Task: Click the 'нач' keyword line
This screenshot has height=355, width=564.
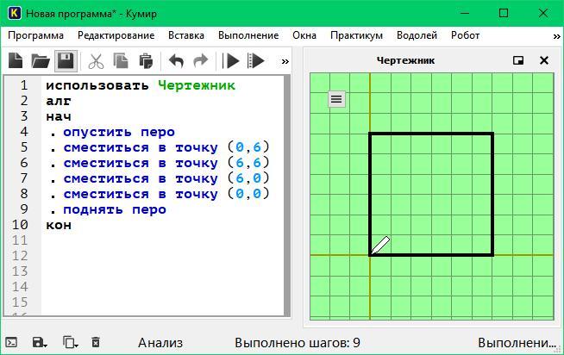Action: (59, 116)
